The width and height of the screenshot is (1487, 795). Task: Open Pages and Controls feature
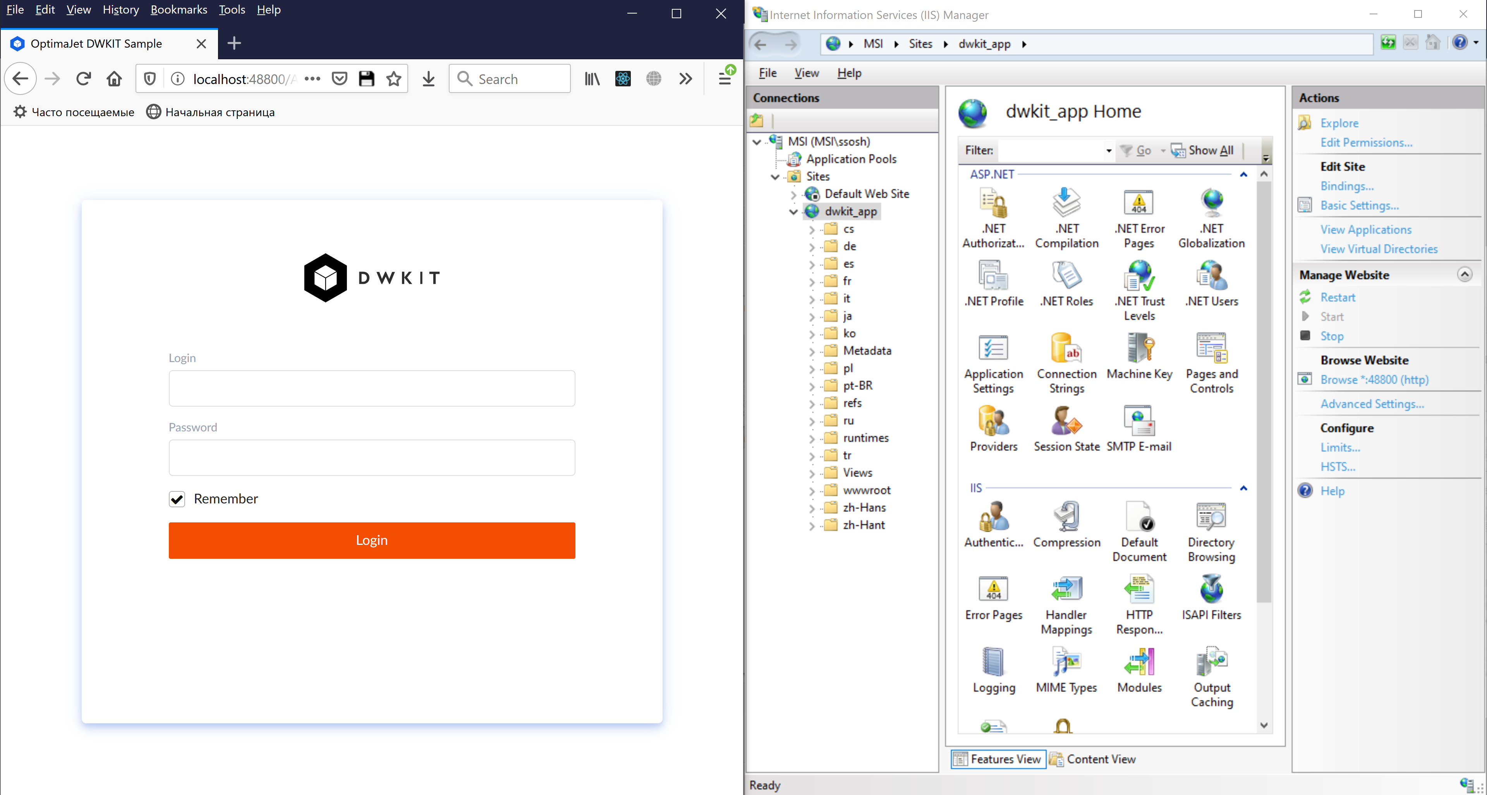click(x=1212, y=364)
